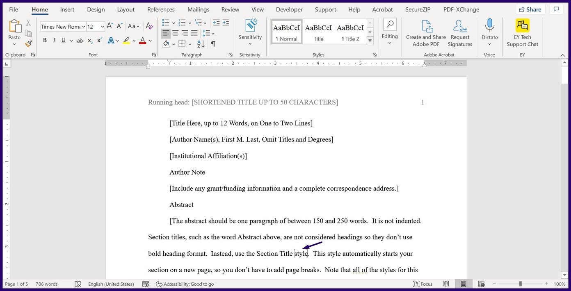Toggle underline formatting
Screen dimensions: 571x291
(64, 40)
